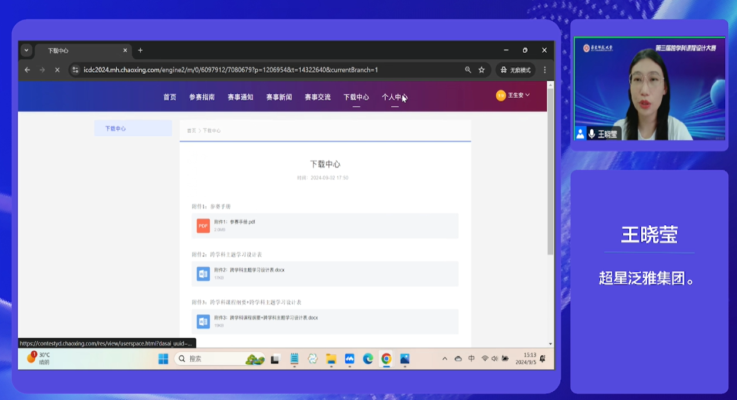Viewport: 737px width, 400px height.
Task: Open File Explorer from the taskbar
Action: click(x=331, y=359)
